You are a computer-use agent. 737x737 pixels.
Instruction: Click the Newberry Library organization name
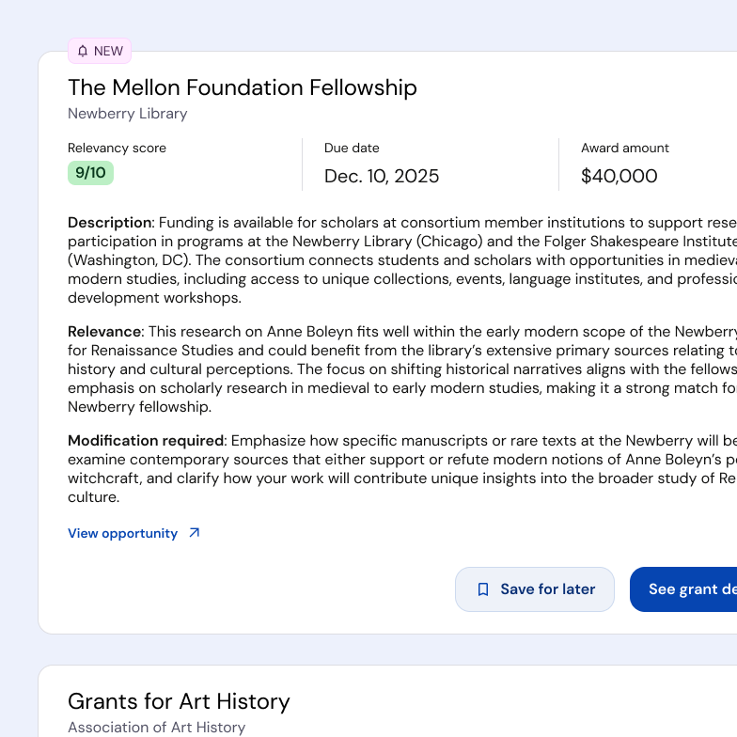point(127,114)
